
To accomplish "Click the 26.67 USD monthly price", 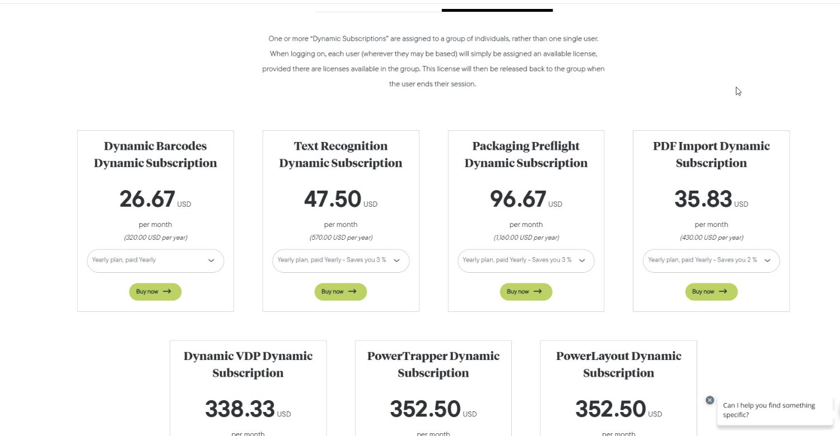I will [148, 200].
